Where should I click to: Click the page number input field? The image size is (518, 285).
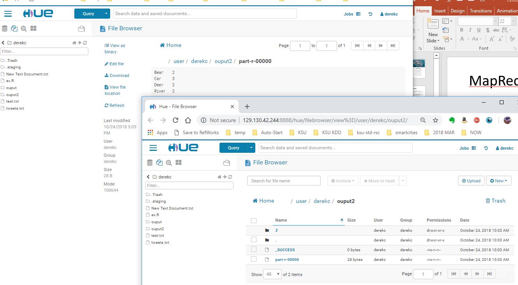pyautogui.click(x=423, y=274)
